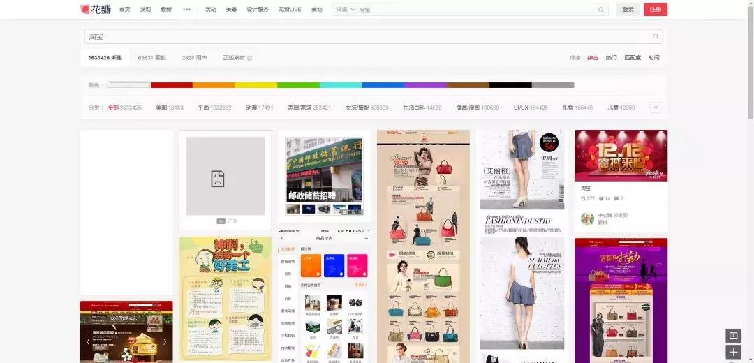Filter by the gray color swatch
This screenshot has height=363, width=754.
pyautogui.click(x=553, y=85)
